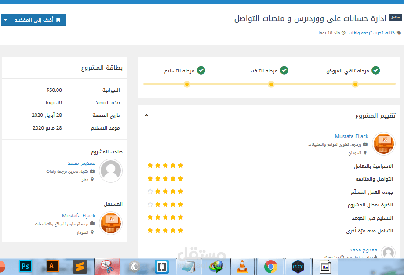Open Photoshop from the taskbar

pyautogui.click(x=25, y=266)
